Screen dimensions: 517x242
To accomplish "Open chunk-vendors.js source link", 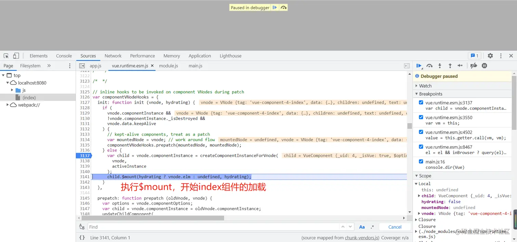I will pyautogui.click(x=362, y=238).
